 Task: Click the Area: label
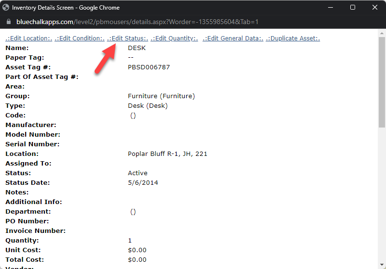click(15, 87)
